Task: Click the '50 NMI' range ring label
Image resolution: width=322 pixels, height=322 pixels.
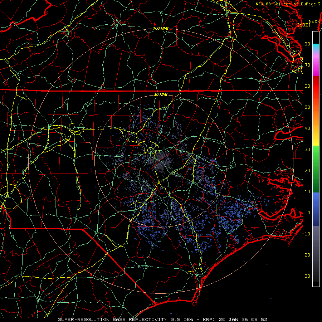Action: (x=161, y=94)
